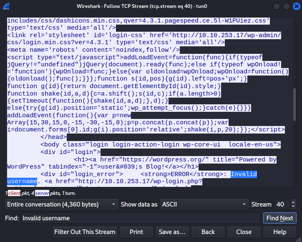Click the window maximize button

[x=287, y=6]
